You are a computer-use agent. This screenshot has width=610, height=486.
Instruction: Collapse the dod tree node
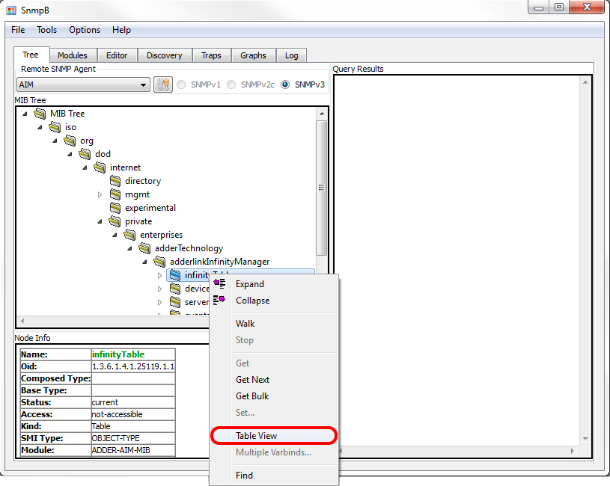(x=70, y=154)
